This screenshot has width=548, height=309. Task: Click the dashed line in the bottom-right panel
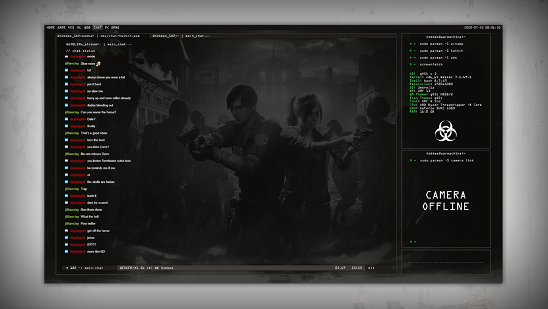[446, 263]
